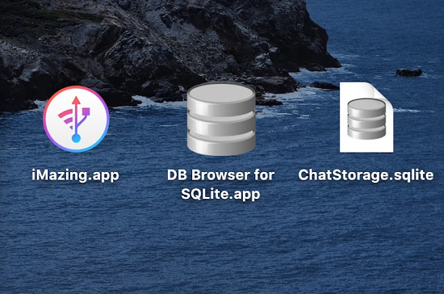Select the ChatStorage.sqlite file icon
This screenshot has width=444, height=294.
366,117
